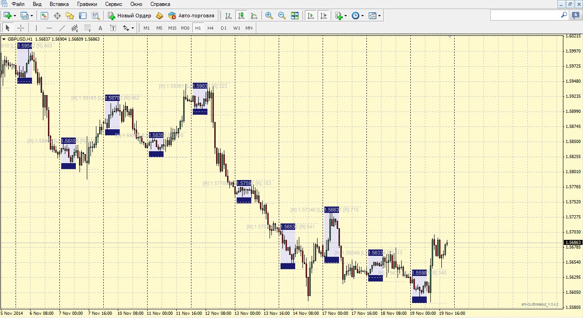Open the Графики menu

(87, 4)
